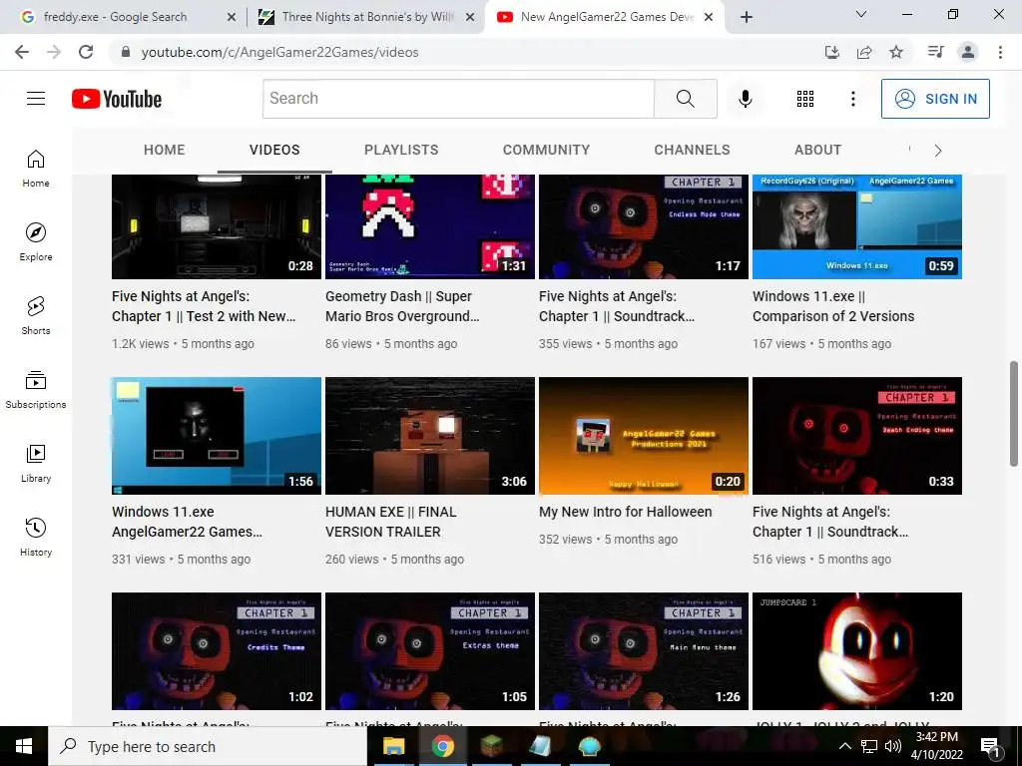Open Shorts in the sidebar
This screenshot has width=1022, height=766.
click(36, 316)
